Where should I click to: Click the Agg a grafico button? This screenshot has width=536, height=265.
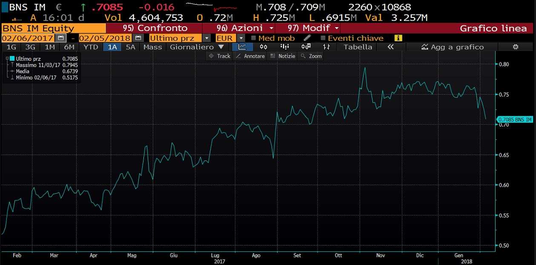point(453,47)
